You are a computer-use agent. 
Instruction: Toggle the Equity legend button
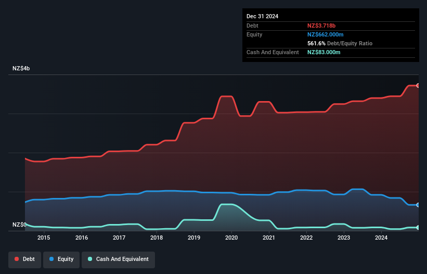pos(61,259)
